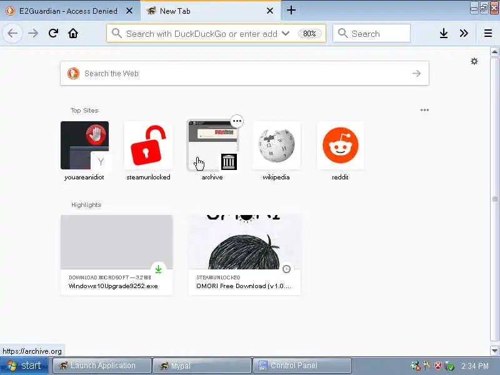Screen dimensions: 500x375
Task: Open OMORI Free Download highlight card
Action: (244, 255)
